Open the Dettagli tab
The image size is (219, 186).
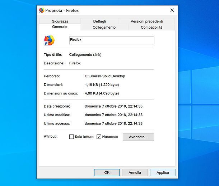click(x=99, y=21)
